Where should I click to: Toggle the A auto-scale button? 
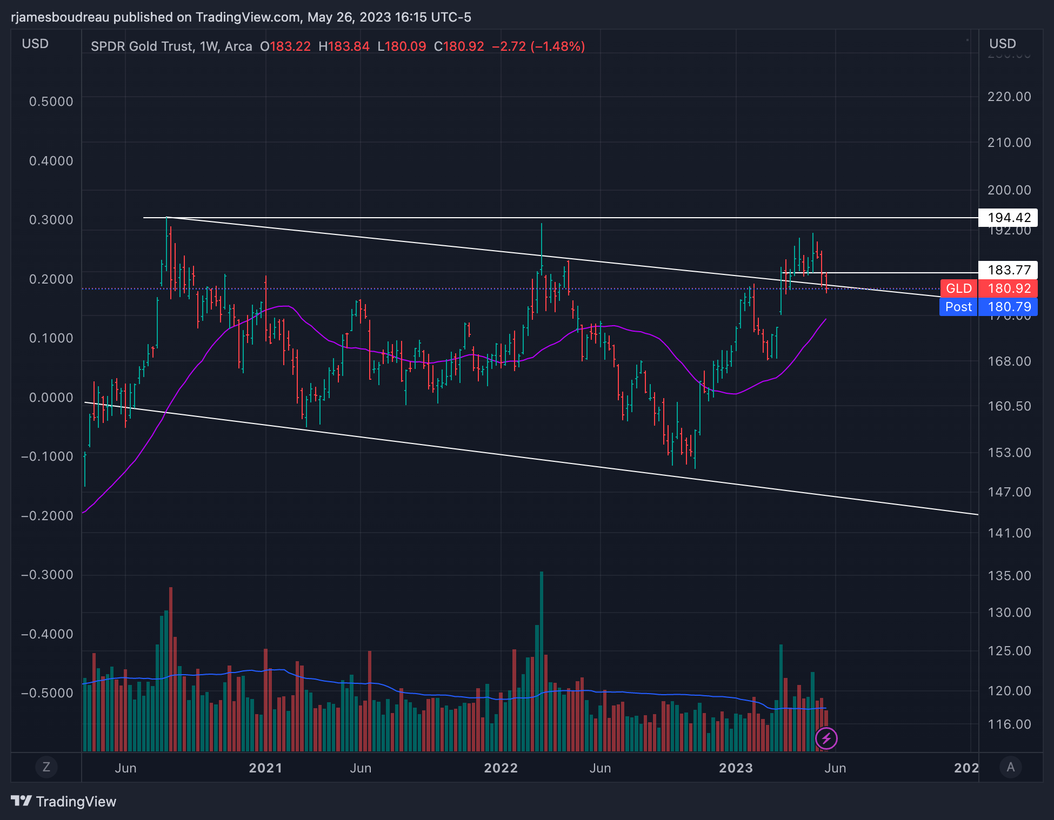click(1010, 767)
